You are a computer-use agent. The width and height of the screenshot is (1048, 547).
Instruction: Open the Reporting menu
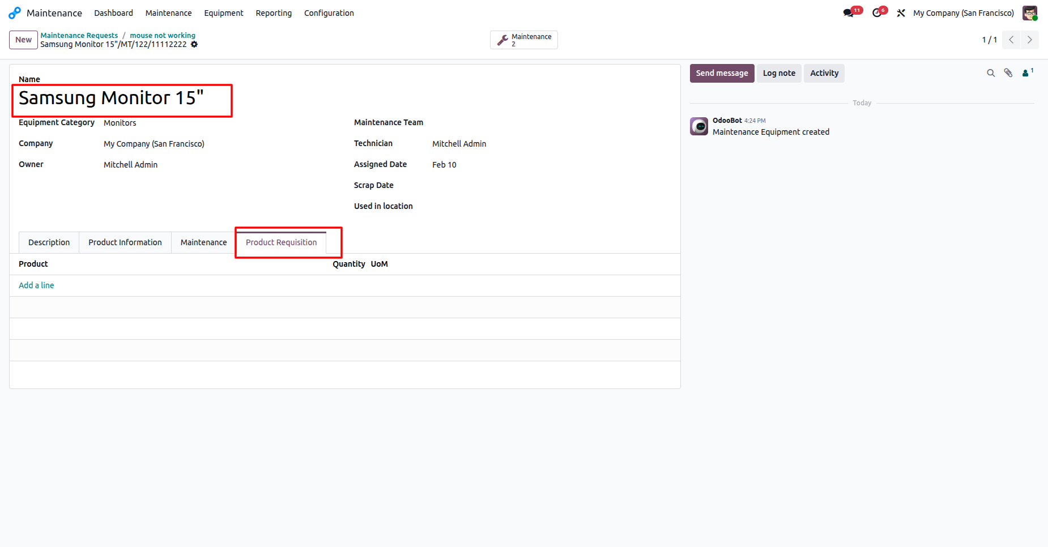274,12
